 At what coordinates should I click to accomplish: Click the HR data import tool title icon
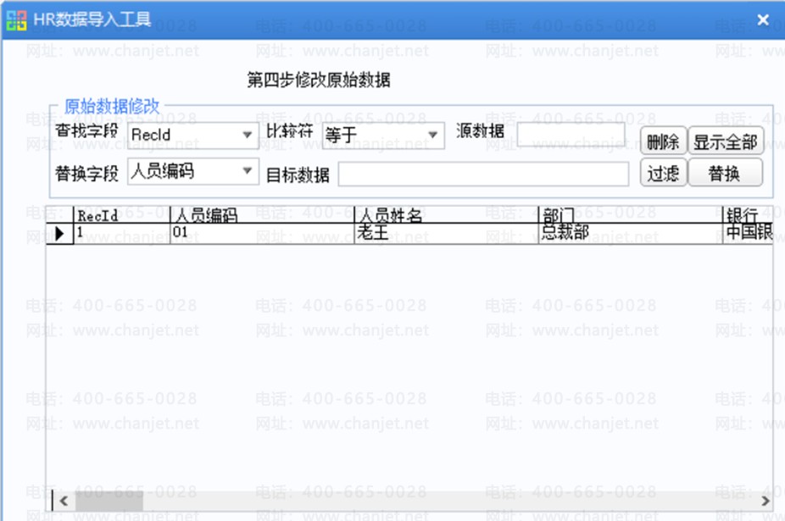click(16, 19)
